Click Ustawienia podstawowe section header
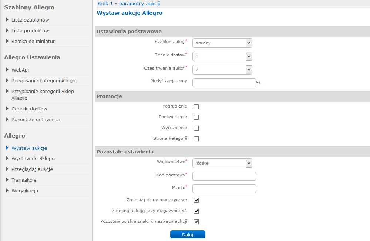 point(129,31)
